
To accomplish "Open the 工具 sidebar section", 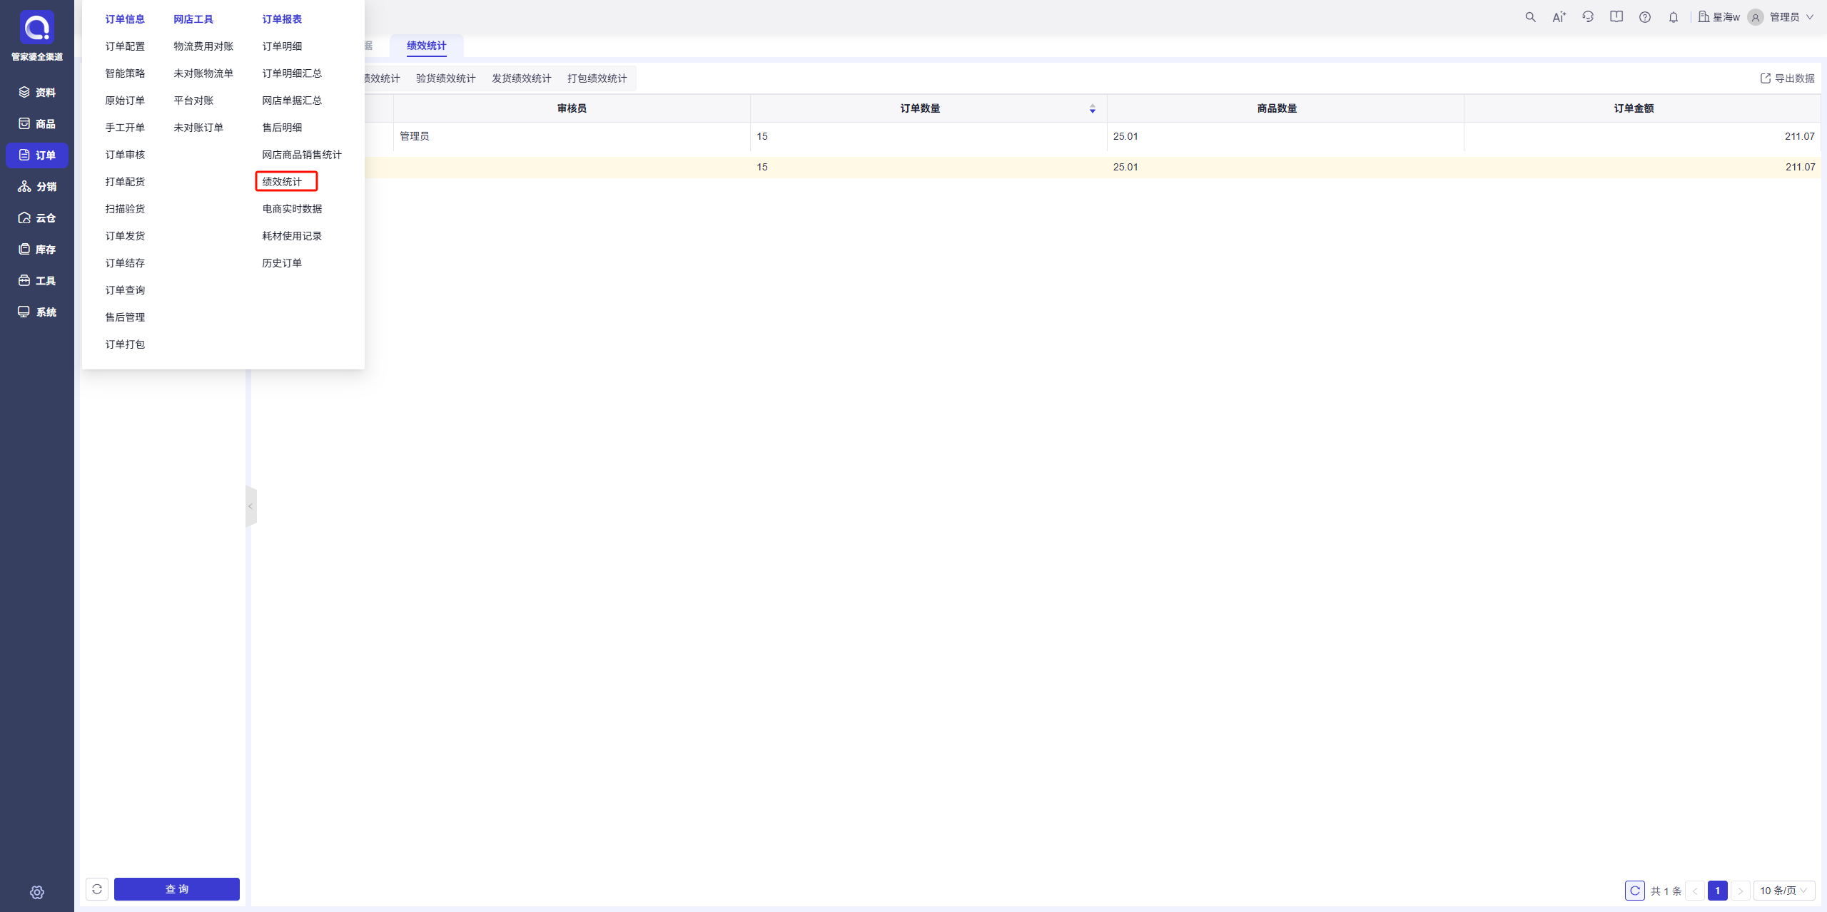I will 37,280.
